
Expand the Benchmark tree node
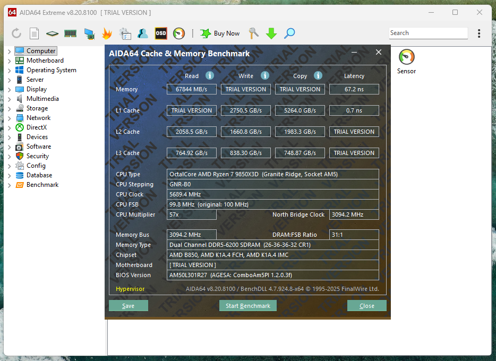9,185
